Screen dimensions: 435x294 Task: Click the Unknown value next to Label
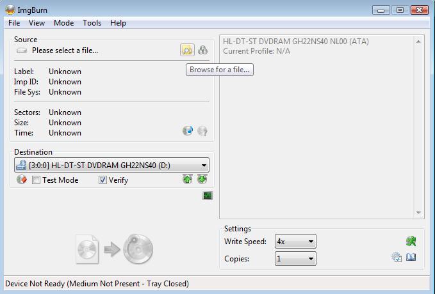tap(65, 72)
